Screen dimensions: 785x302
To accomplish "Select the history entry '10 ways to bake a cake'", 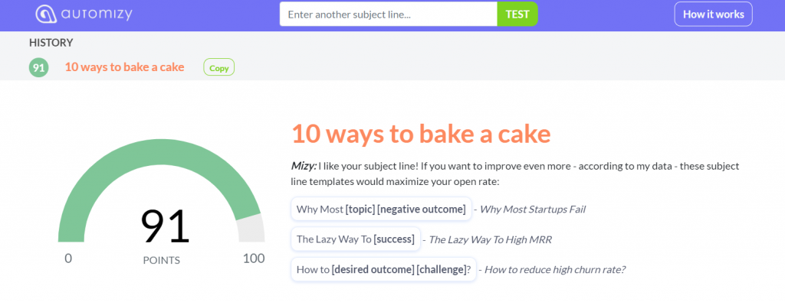I will pos(125,67).
